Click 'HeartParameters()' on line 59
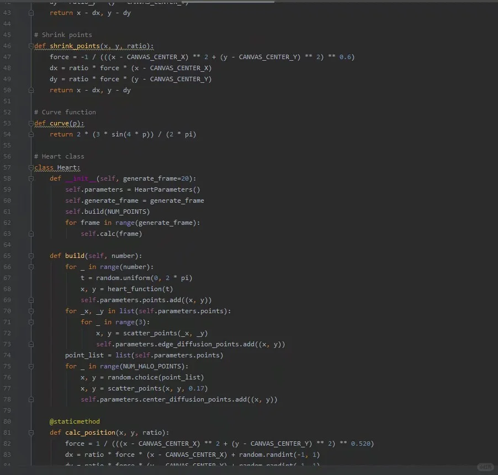 (x=167, y=189)
